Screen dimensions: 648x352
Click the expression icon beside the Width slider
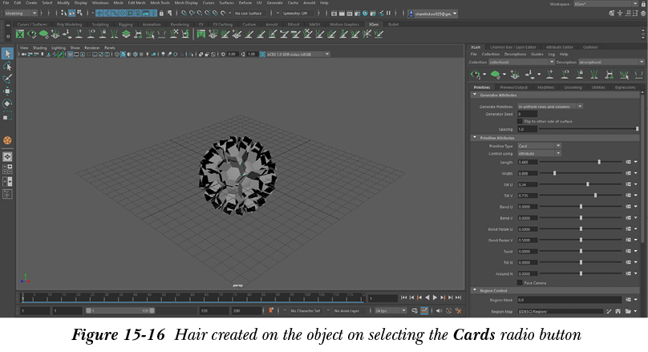point(628,173)
